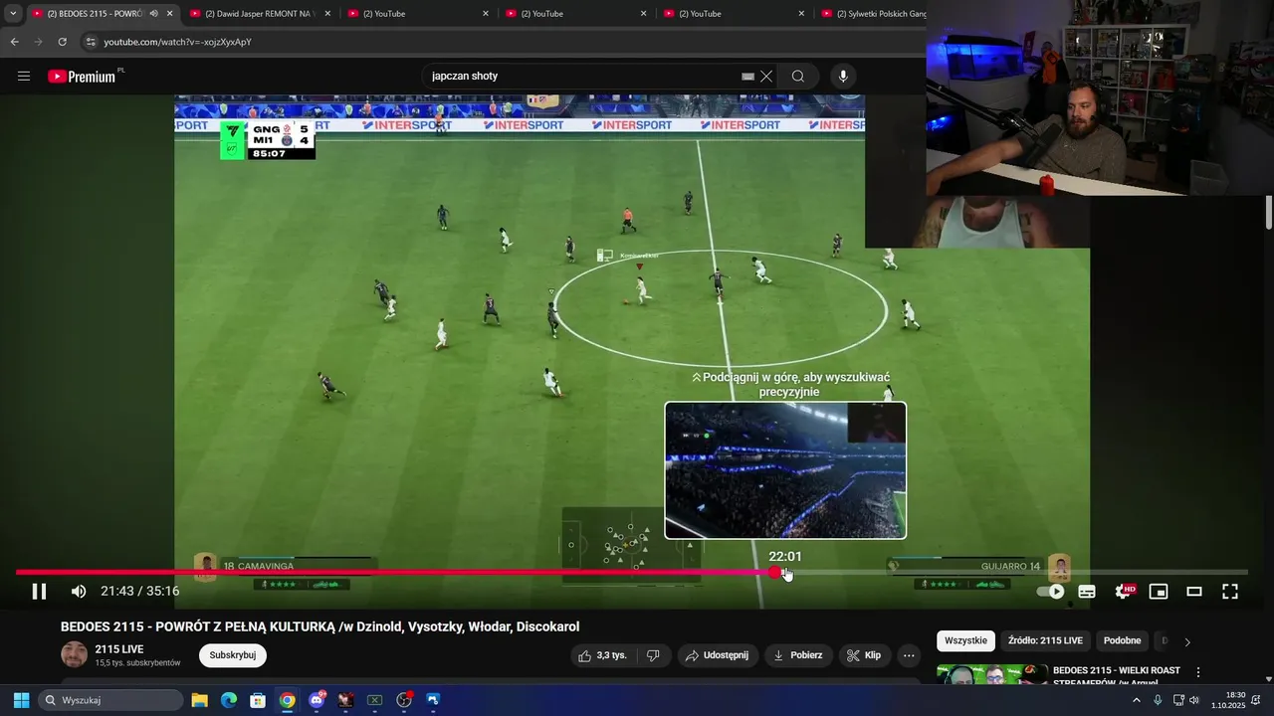1274x716 pixels.
Task: Click the red progress bar scrubber
Action: [x=775, y=573]
